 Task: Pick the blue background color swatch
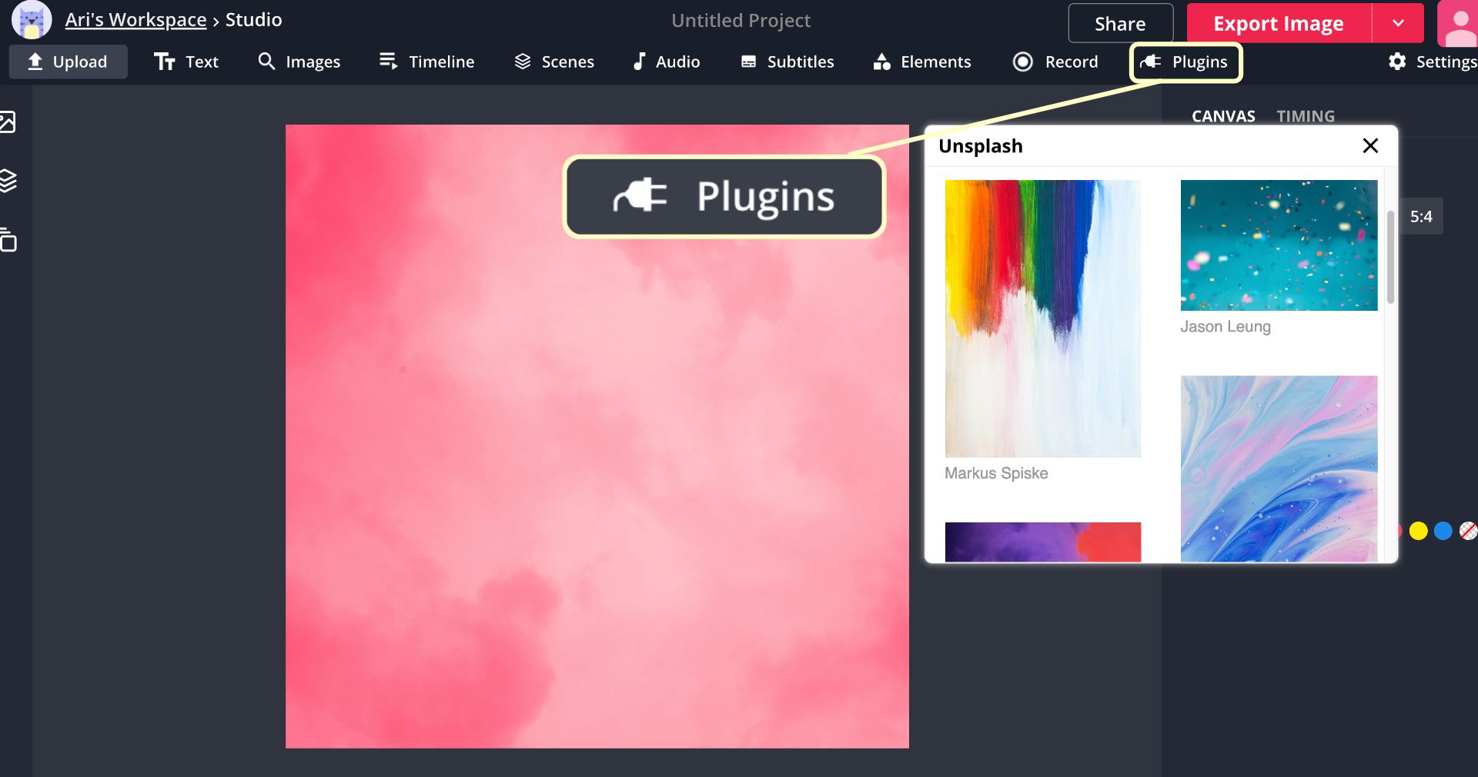[1443, 531]
